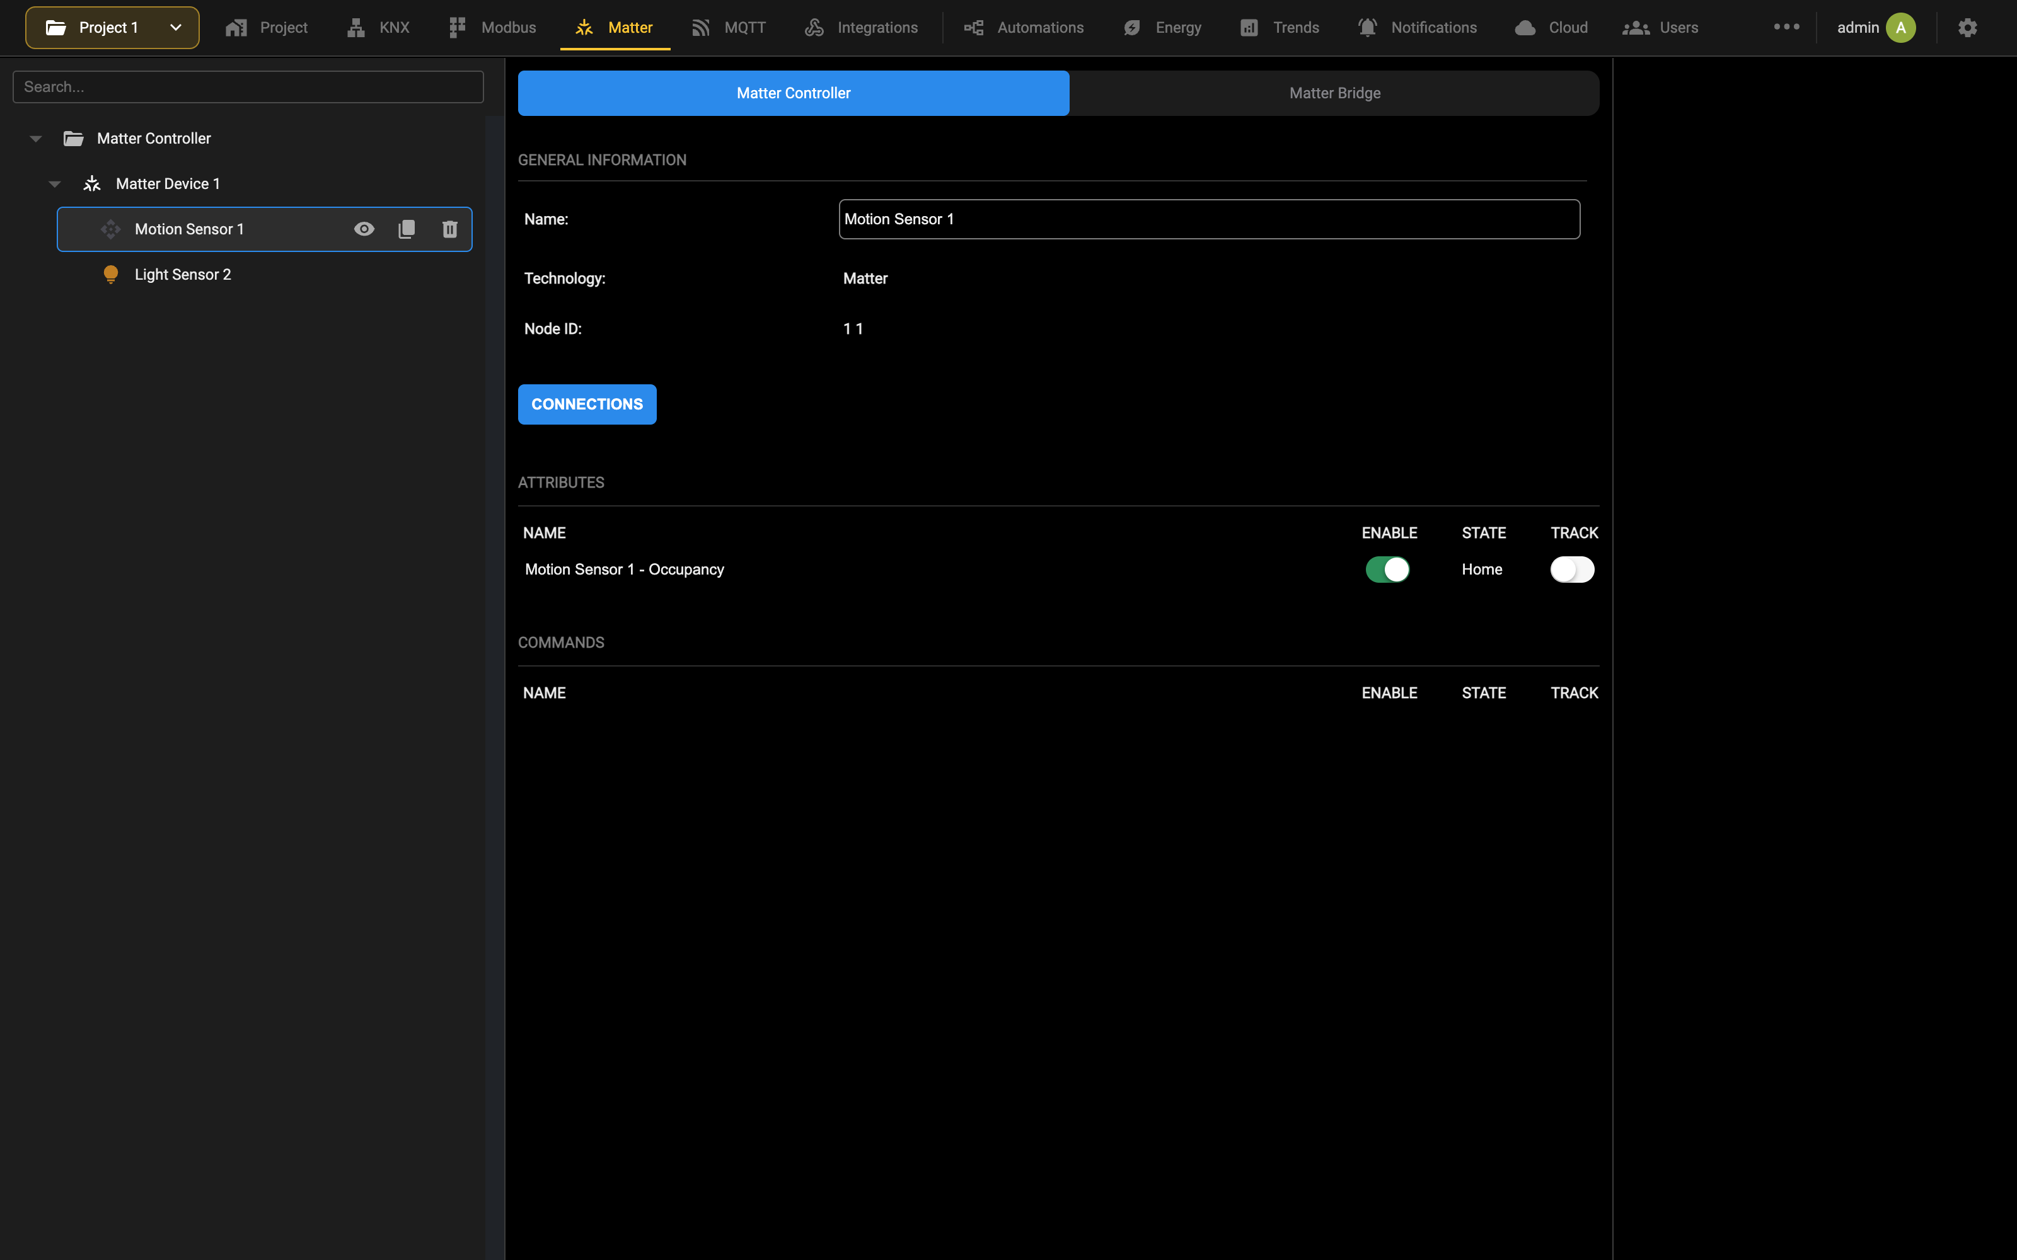Click the Cloud icon
This screenshot has width=2017, height=1260.
click(x=1525, y=28)
